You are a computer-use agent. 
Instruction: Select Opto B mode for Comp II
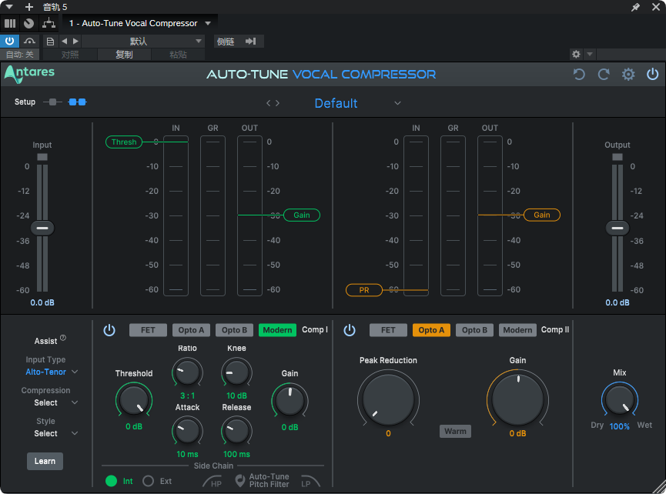tap(475, 330)
